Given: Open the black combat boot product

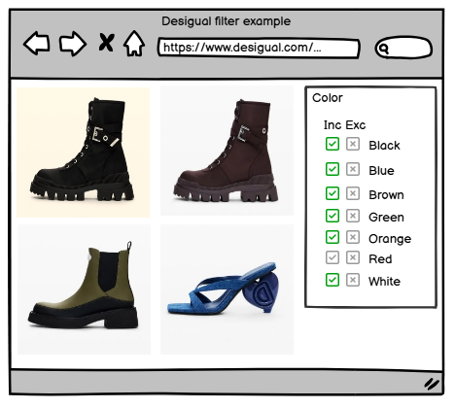Looking at the screenshot, I should pyautogui.click(x=84, y=153).
